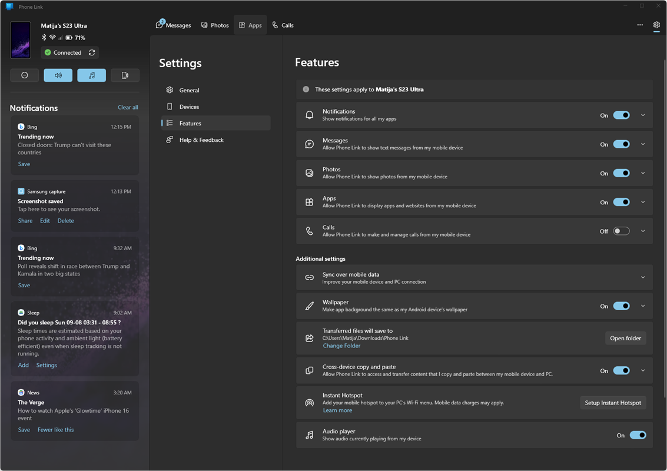This screenshot has width=667, height=471.
Task: Toggle the audio player music note button
Action: (x=91, y=75)
